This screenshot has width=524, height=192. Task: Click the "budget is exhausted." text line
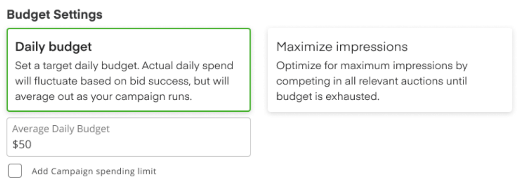pos(327,96)
